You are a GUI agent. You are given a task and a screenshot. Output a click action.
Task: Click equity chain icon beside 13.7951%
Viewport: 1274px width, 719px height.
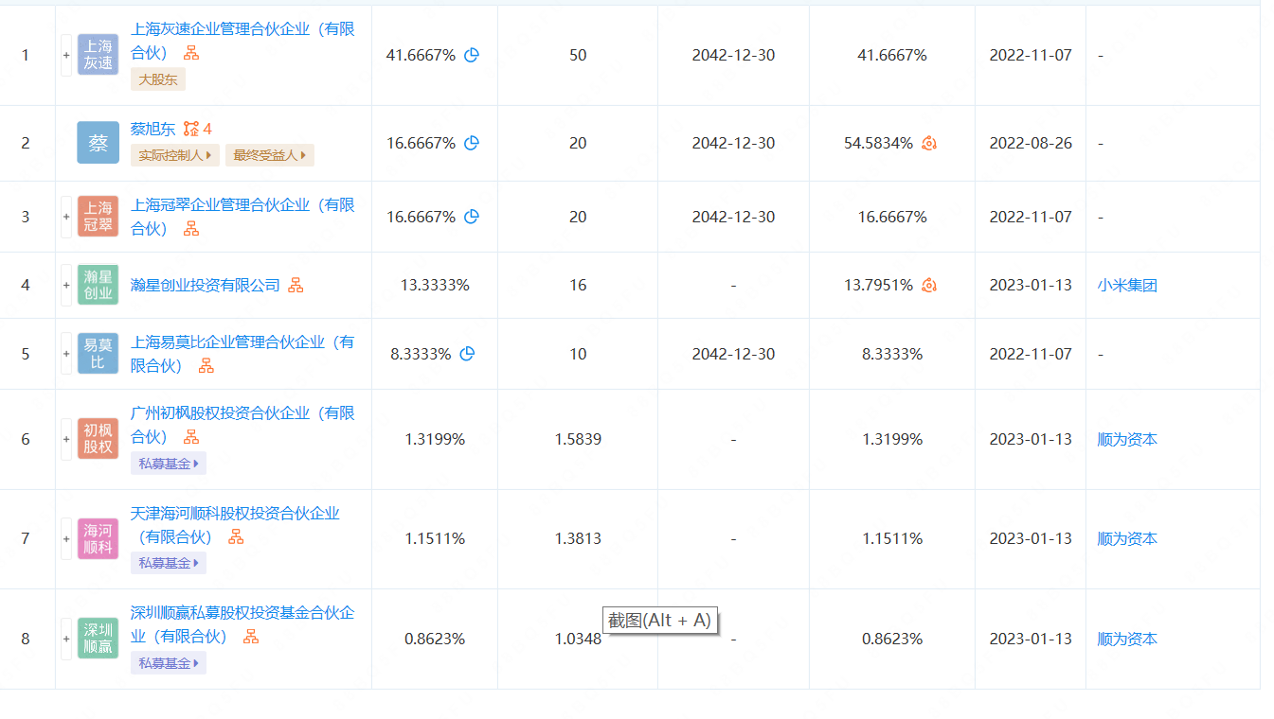(x=929, y=285)
